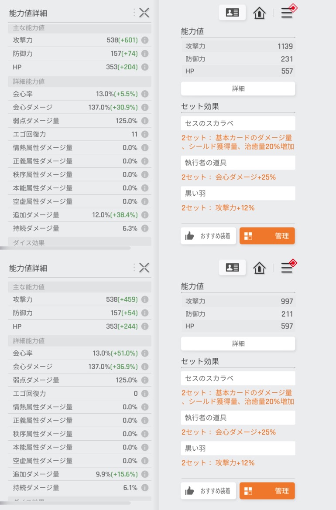Click 管理 button in the 攻撃力 997 panel
Screen dimensions: 336x510
(x=267, y=491)
